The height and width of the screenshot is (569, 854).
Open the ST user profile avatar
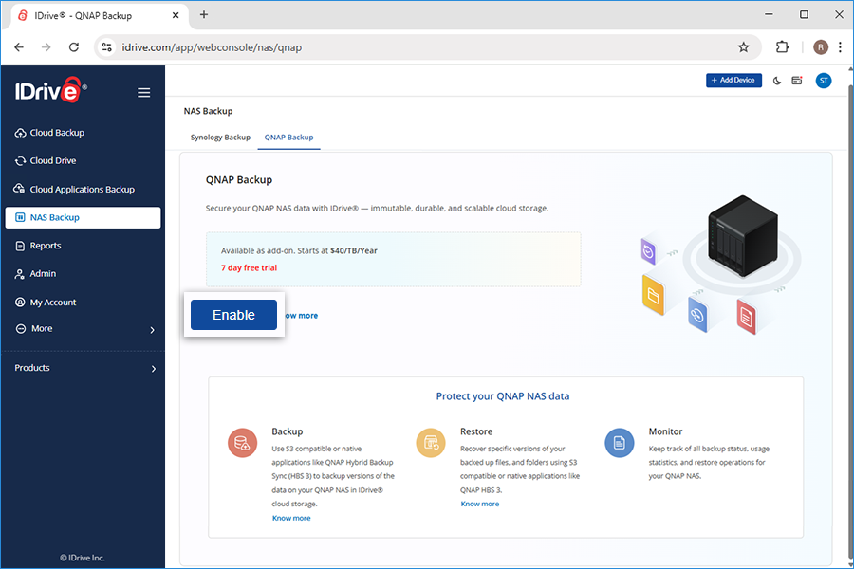(x=824, y=81)
